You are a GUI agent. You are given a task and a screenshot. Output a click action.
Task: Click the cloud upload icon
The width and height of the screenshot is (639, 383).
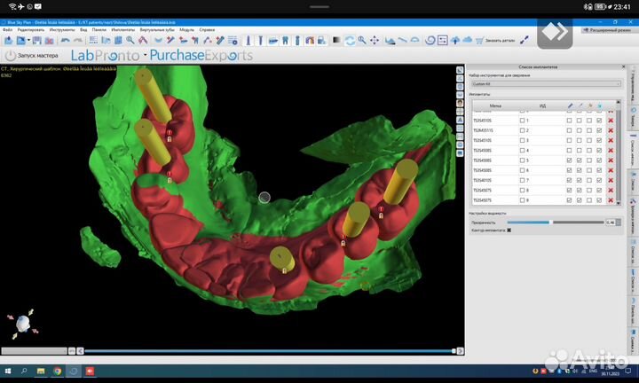[x=467, y=40]
